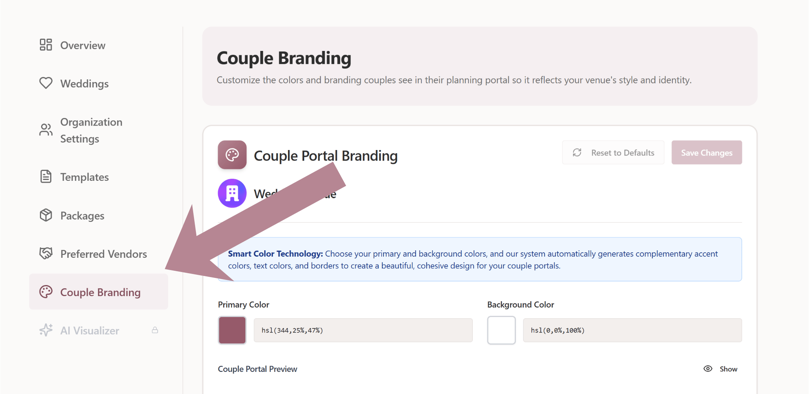Click the AI Visualizer sparkle icon
Screen dimensions: 809x394
coord(46,330)
